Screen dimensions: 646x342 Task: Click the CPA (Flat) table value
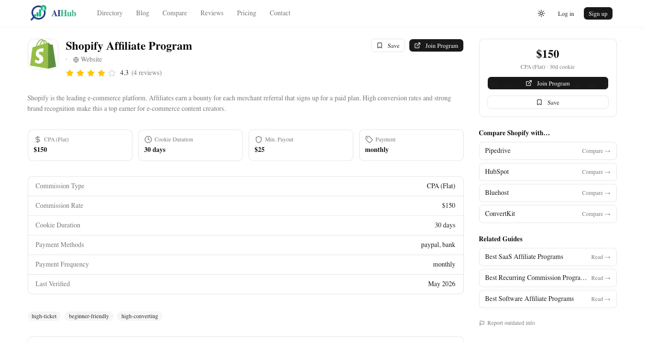tap(441, 186)
